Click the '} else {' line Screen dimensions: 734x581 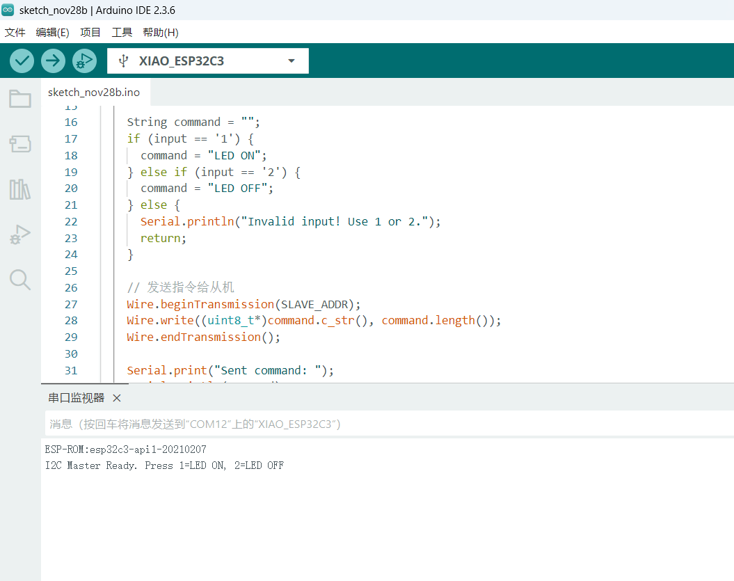[x=154, y=205]
